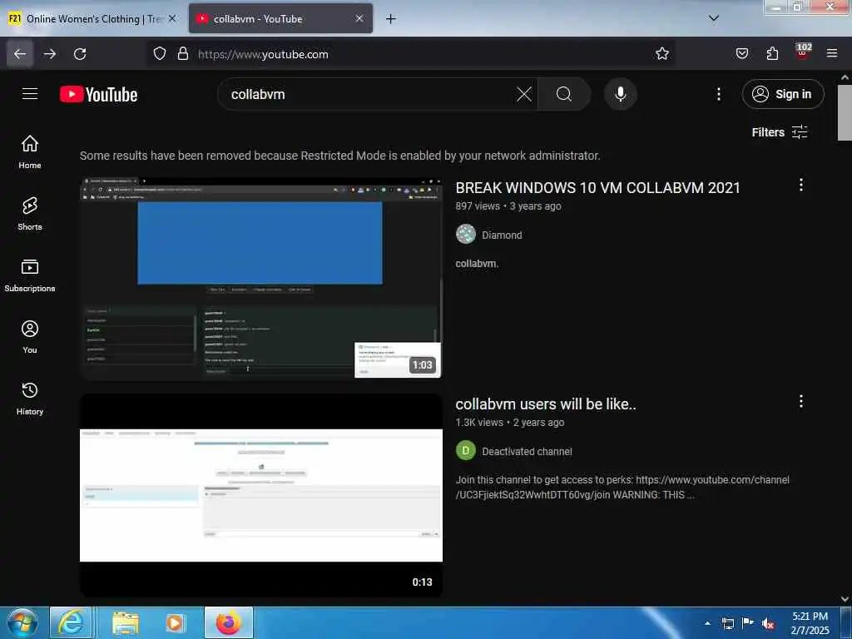Open the taskbar clock 5:21 PM
852x639 pixels.
click(x=810, y=623)
